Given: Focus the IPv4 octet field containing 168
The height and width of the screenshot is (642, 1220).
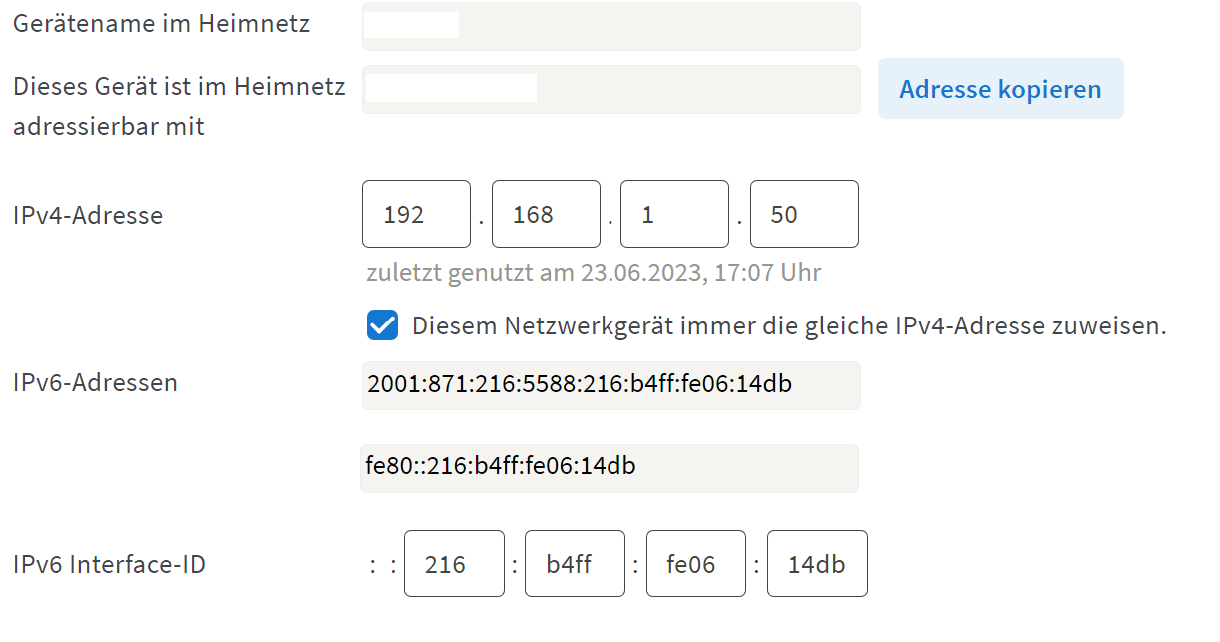Looking at the screenshot, I should coord(546,214).
